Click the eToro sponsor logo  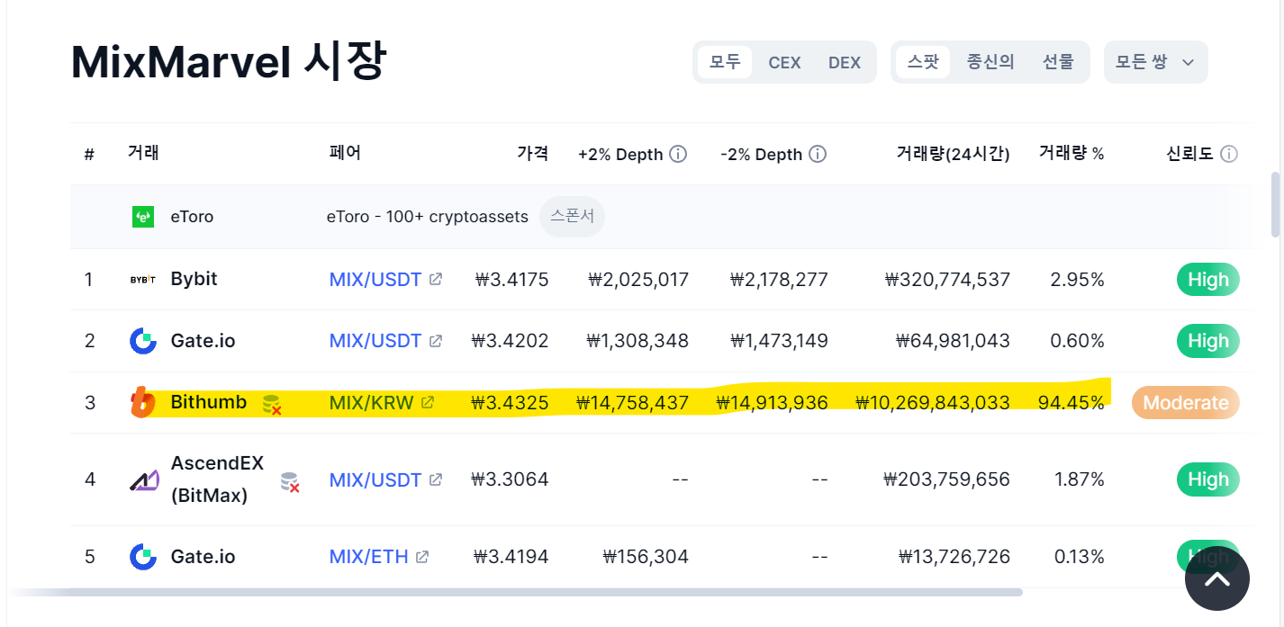[x=143, y=217]
